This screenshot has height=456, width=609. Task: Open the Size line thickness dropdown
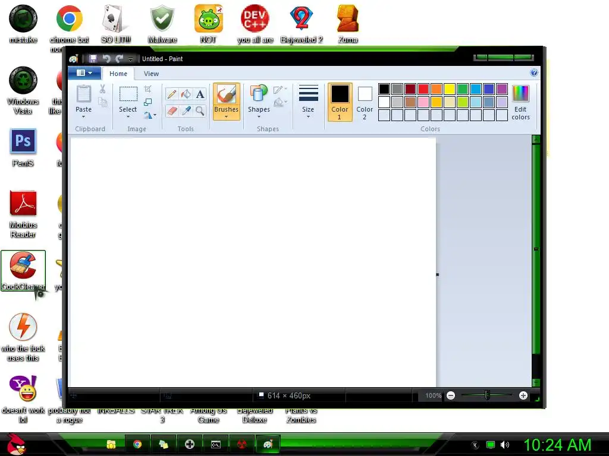point(308,101)
